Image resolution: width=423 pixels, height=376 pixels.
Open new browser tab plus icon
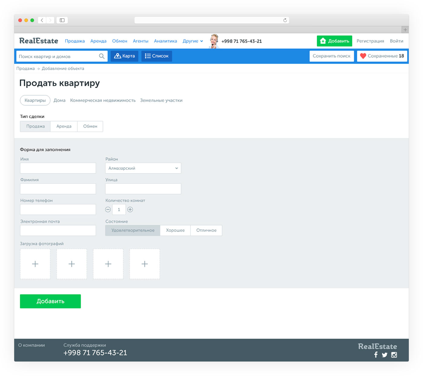click(405, 30)
